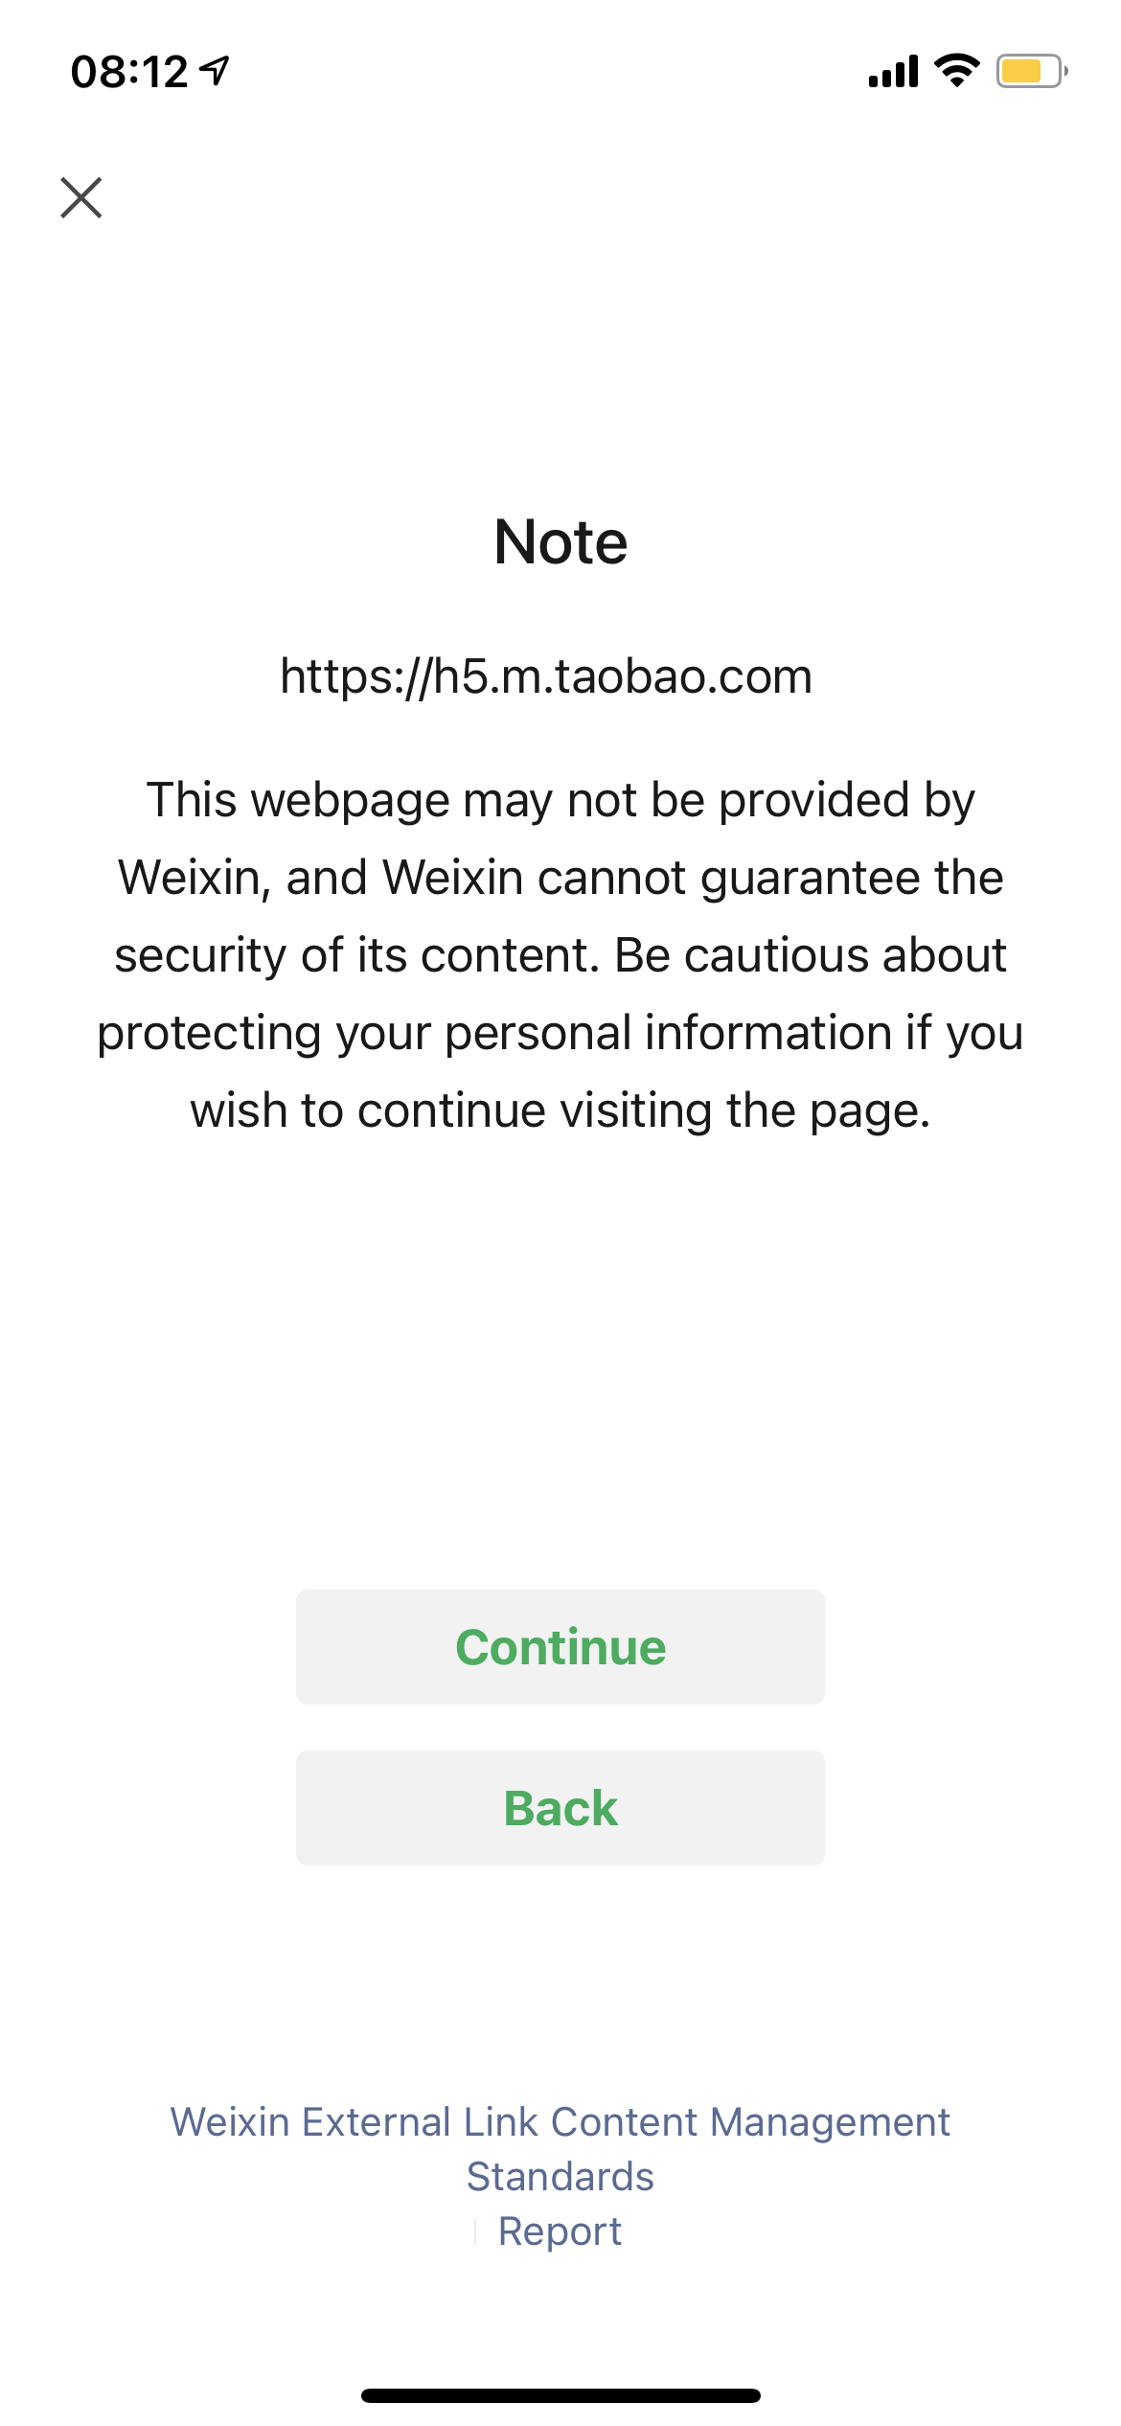Tap the Note heading

[560, 542]
